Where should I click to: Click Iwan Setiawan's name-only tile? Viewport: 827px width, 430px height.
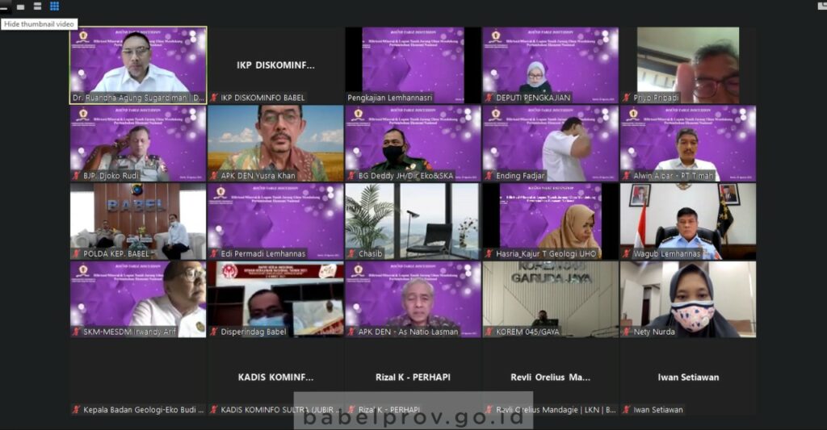[687, 377]
